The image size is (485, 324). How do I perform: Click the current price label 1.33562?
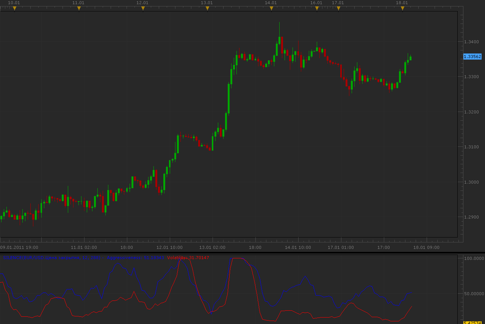pyautogui.click(x=472, y=57)
